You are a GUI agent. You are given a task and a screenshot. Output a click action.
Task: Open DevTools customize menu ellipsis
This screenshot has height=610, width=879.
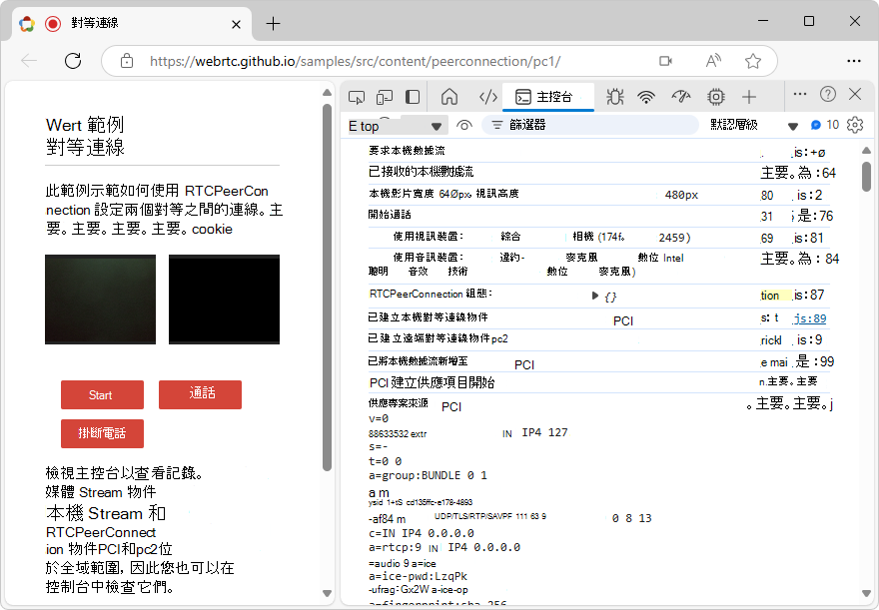point(800,94)
